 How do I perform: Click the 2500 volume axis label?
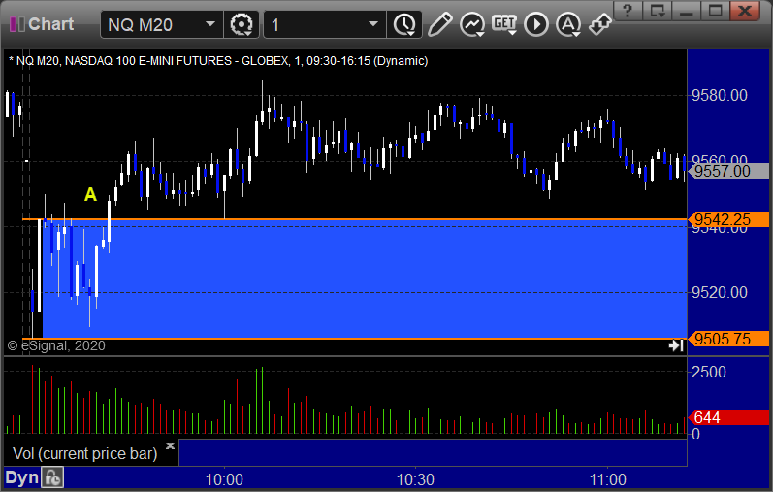(709, 372)
